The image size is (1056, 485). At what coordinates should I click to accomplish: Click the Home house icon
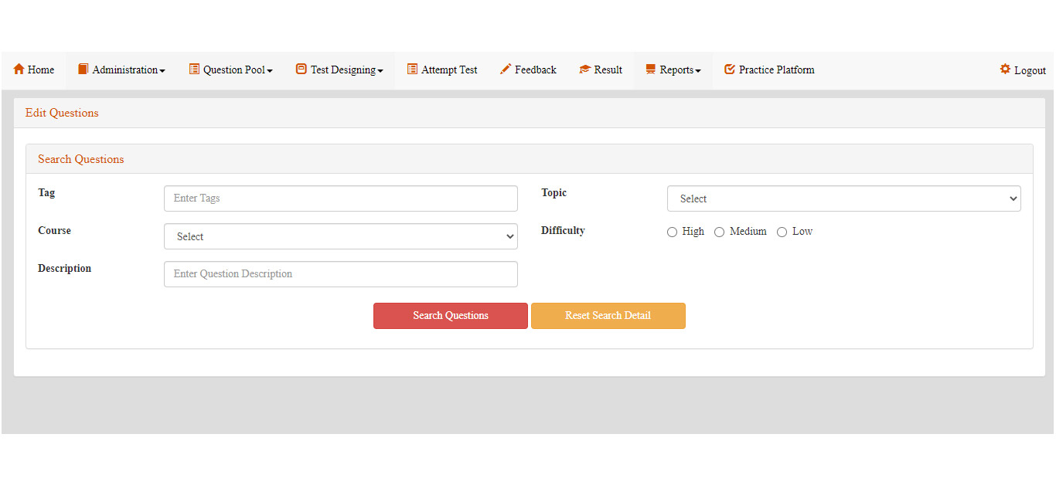(19, 70)
